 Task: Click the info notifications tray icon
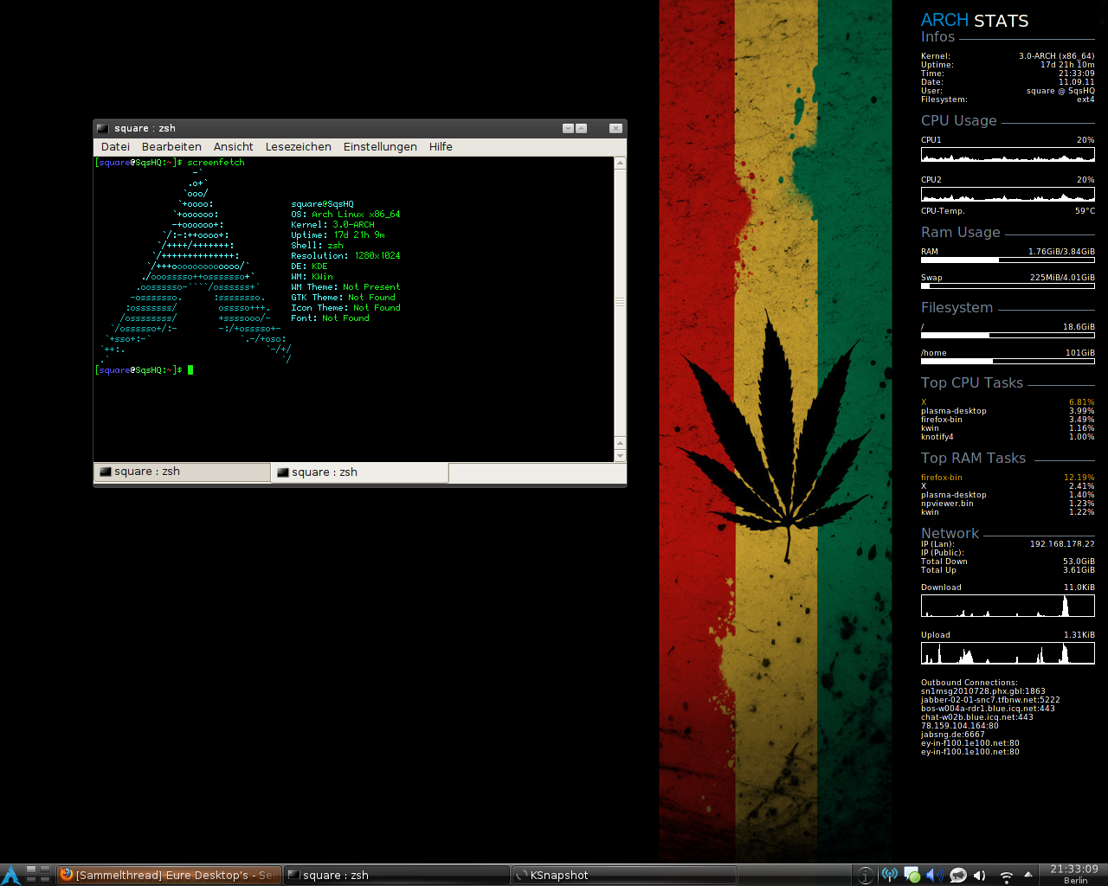click(865, 876)
